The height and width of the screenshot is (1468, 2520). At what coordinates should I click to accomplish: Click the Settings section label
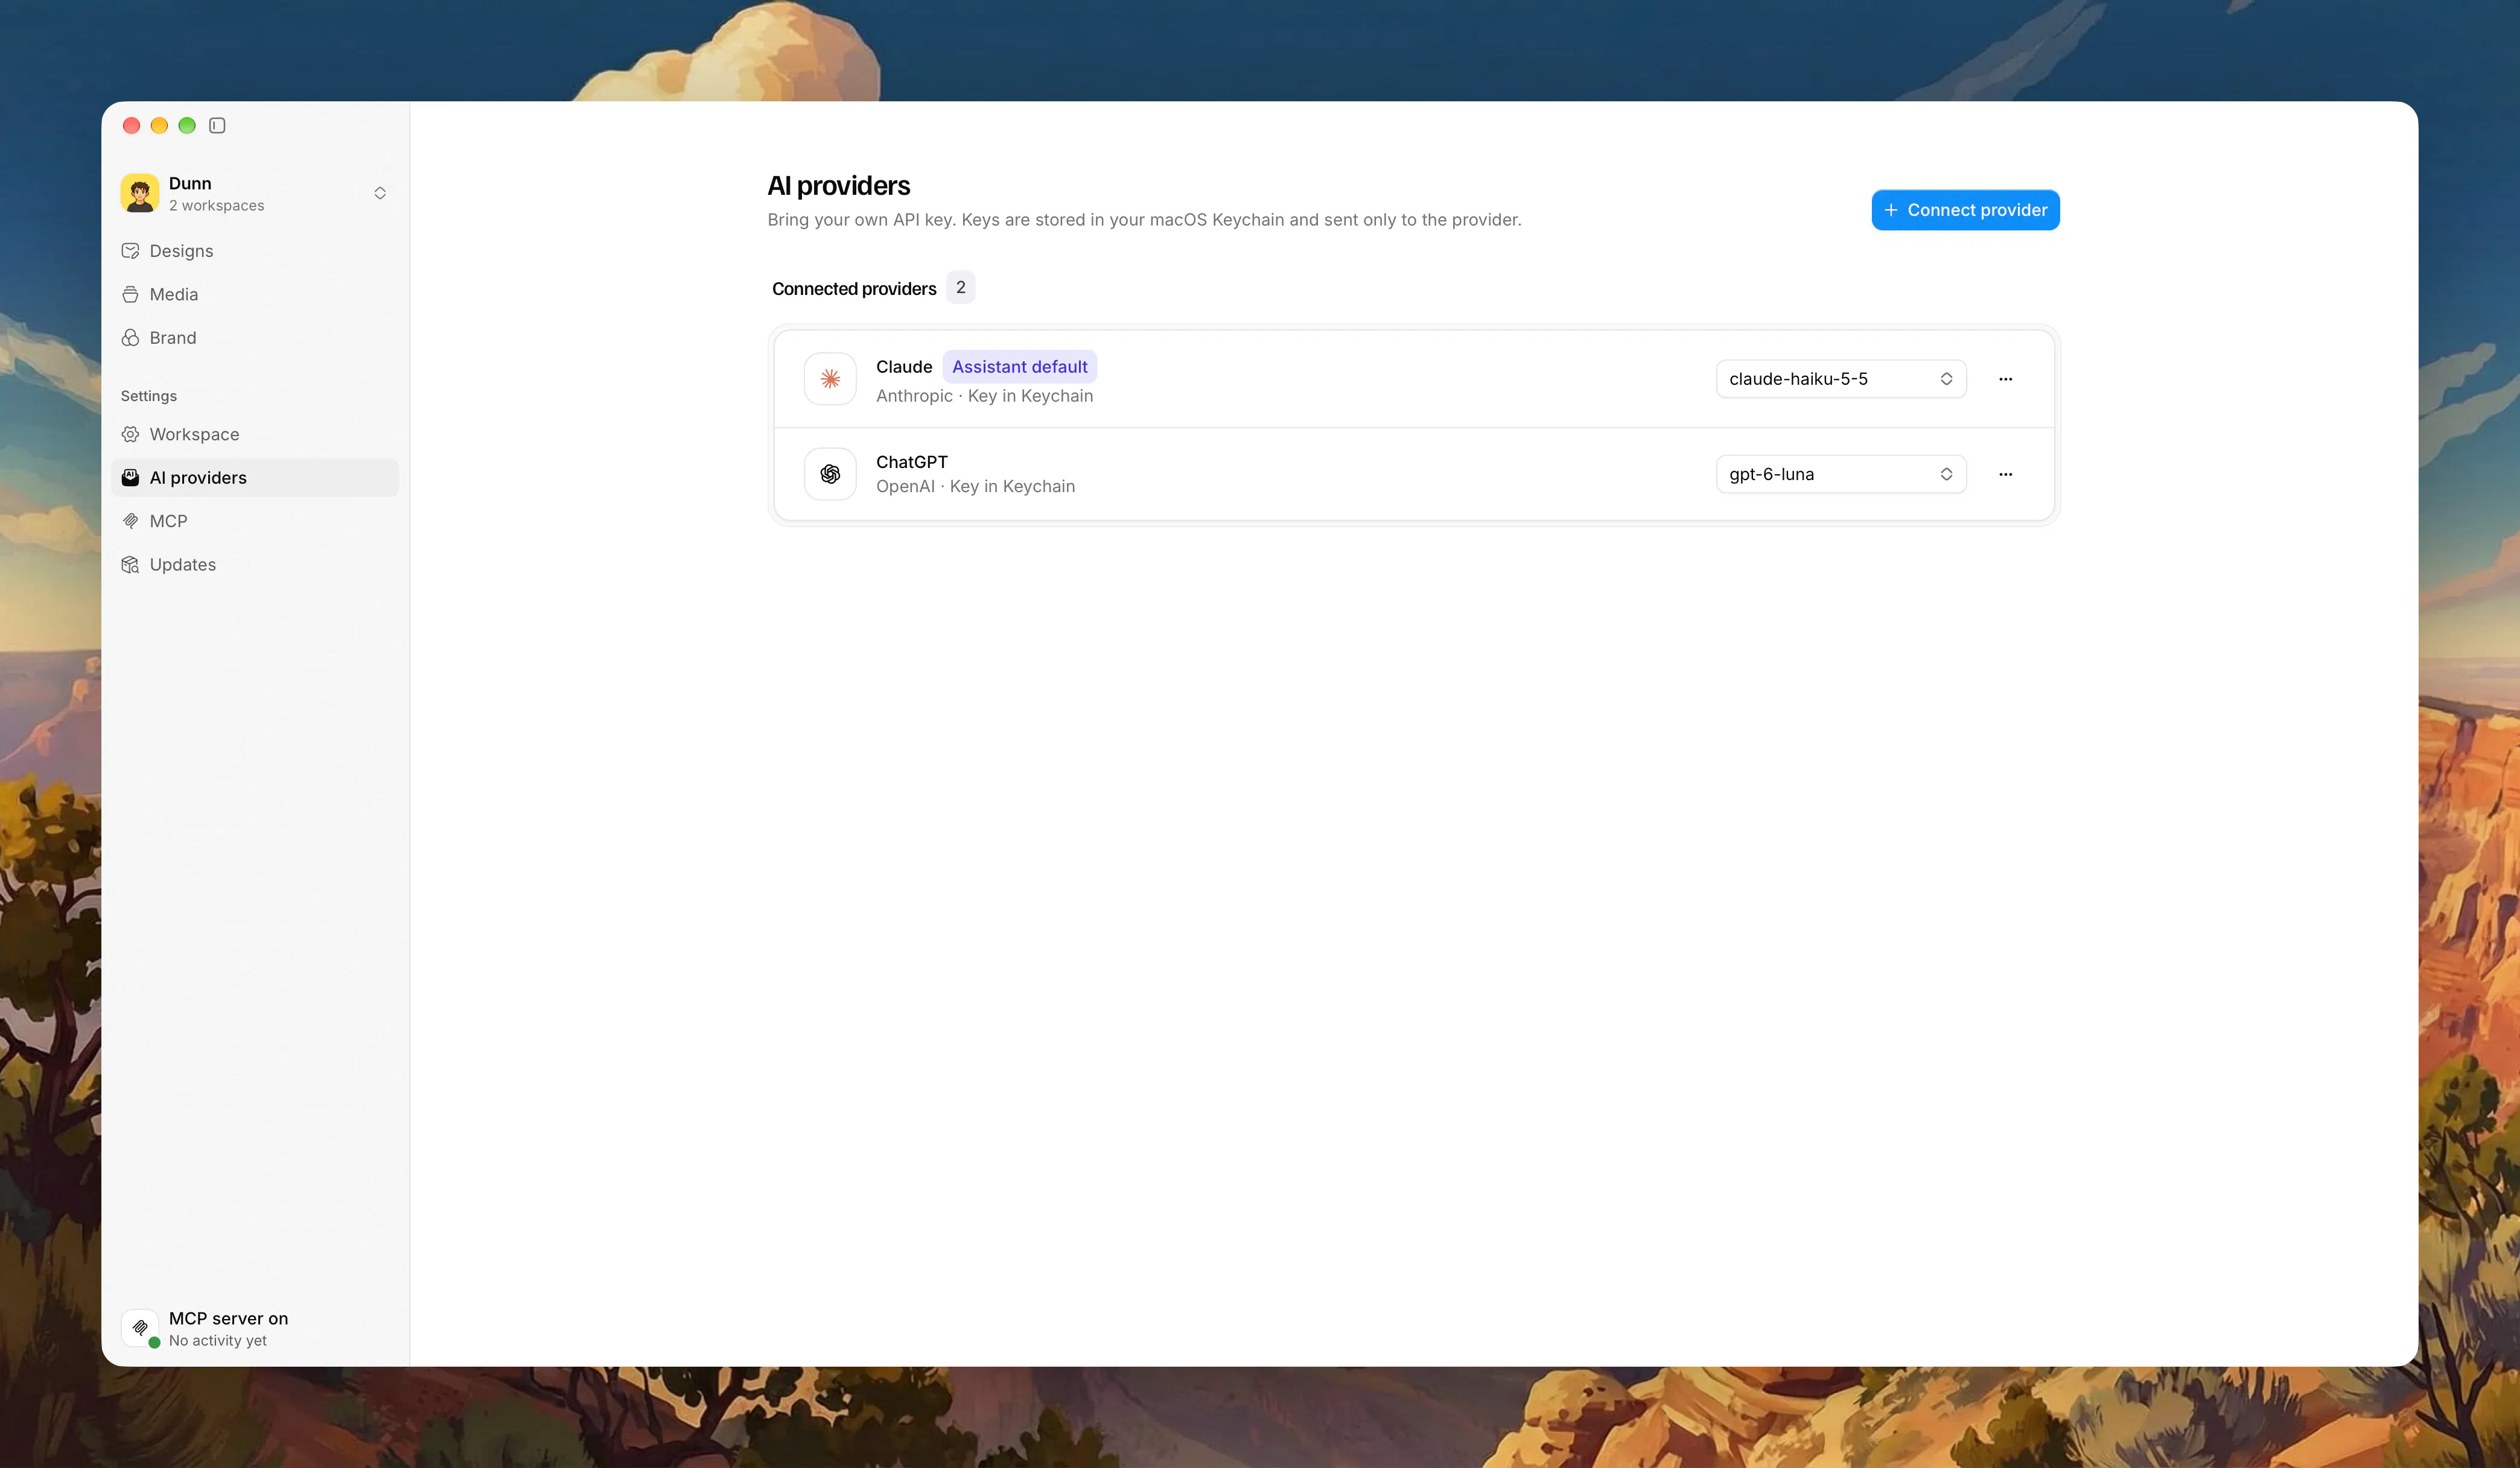coord(149,396)
